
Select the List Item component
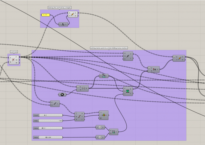103,115
